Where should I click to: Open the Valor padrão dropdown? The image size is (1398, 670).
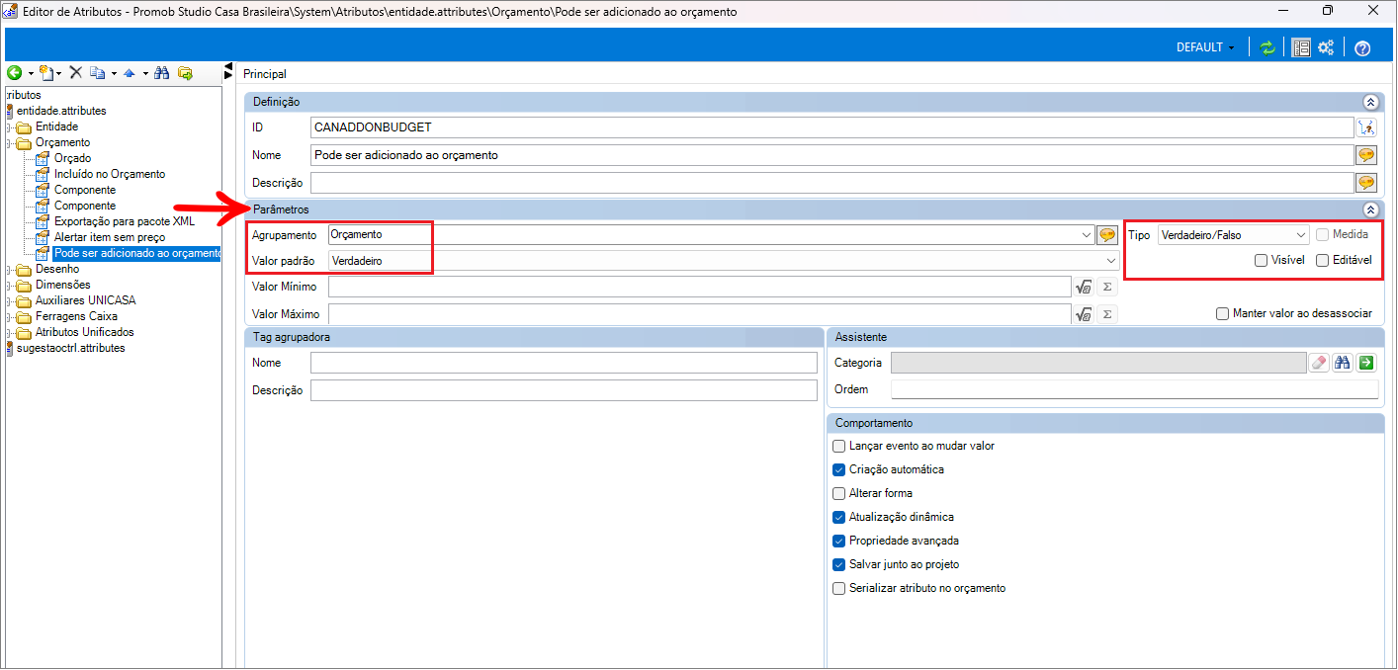click(x=722, y=261)
